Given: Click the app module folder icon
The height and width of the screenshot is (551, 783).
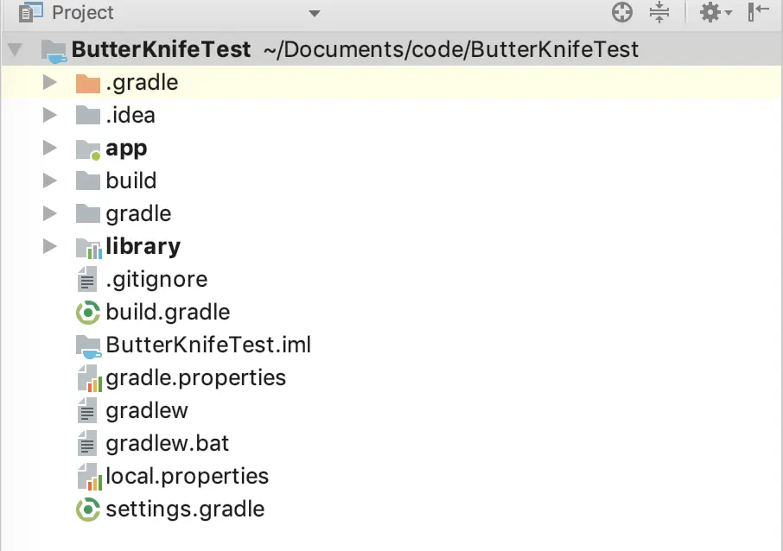Looking at the screenshot, I should click(x=88, y=149).
